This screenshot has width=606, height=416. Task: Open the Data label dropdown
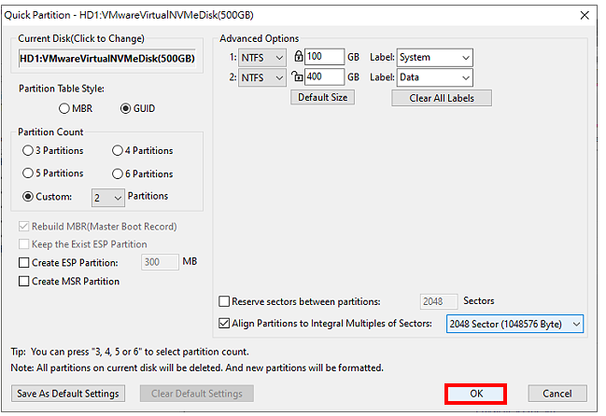(435, 77)
